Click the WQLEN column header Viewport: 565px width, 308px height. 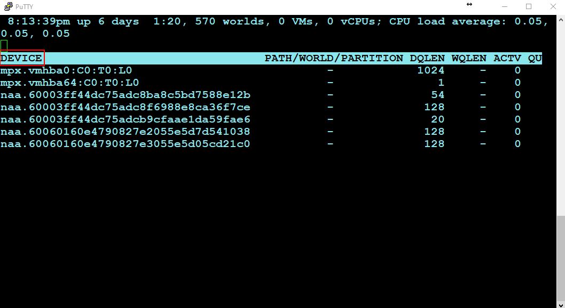469,58
